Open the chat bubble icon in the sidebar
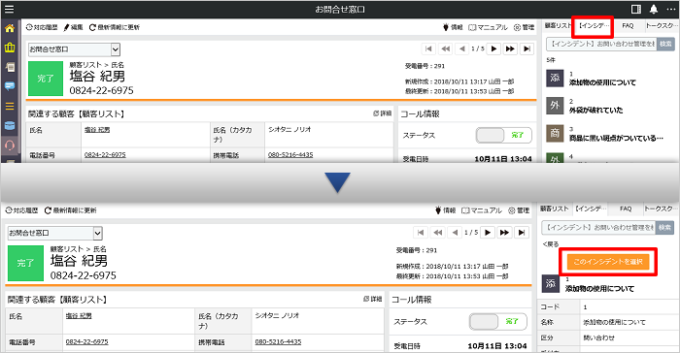Screen dimensions: 680x353 pos(10,86)
